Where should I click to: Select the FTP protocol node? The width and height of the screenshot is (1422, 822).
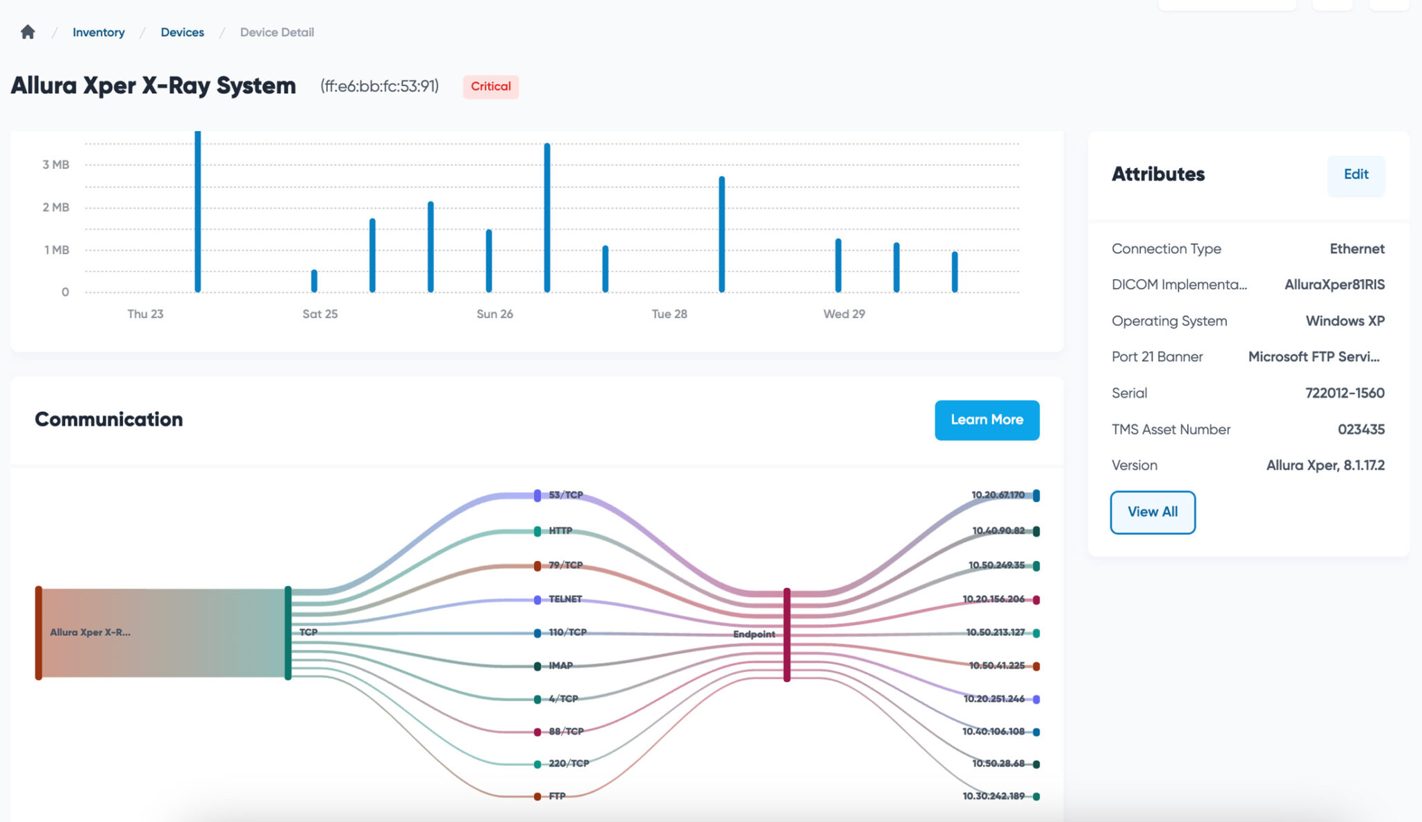537,796
